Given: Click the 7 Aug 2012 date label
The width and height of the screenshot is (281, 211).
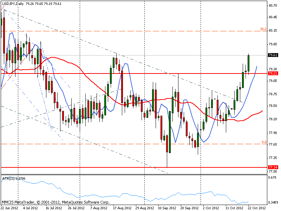Looking at the screenshot, I should pos(99,208).
